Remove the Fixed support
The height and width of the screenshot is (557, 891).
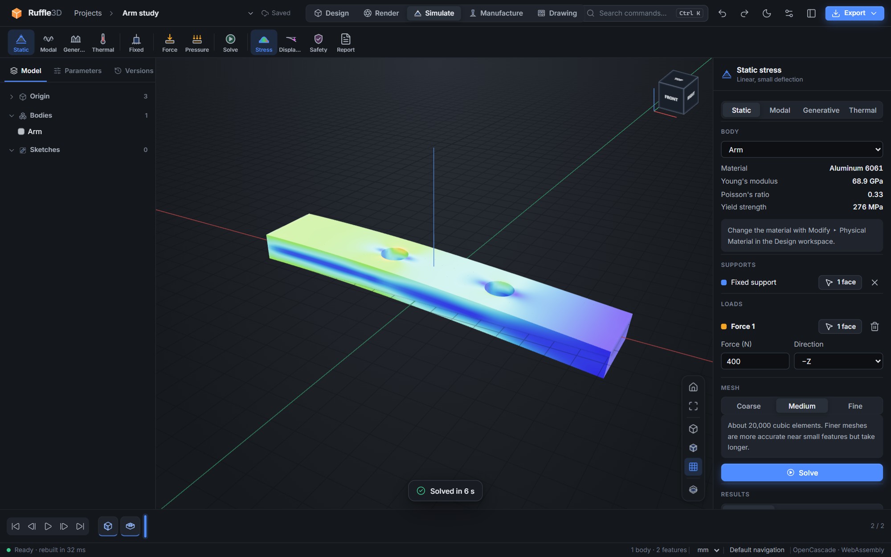click(x=875, y=283)
